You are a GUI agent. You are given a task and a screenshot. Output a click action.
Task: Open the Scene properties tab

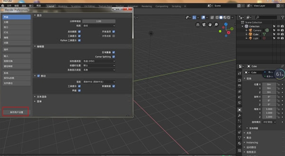coord(239,97)
